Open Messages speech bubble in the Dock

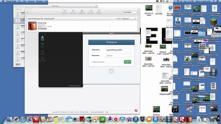[69, 120]
